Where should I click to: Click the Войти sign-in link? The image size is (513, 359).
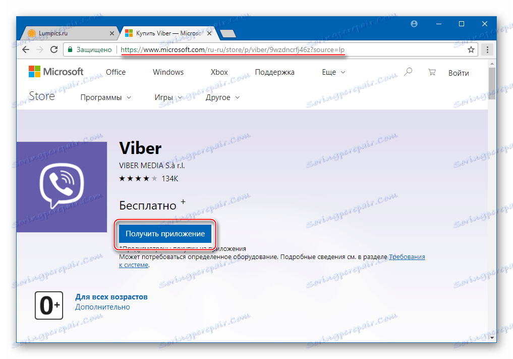pos(459,73)
